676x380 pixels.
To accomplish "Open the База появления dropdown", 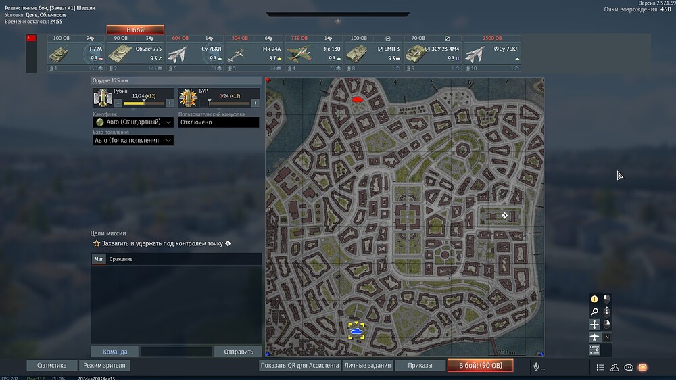I will pyautogui.click(x=132, y=140).
